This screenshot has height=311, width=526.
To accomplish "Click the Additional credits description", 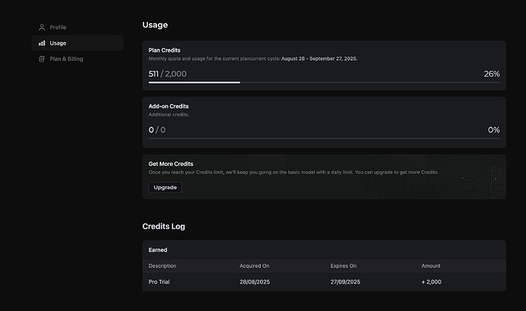I will point(168,115).
